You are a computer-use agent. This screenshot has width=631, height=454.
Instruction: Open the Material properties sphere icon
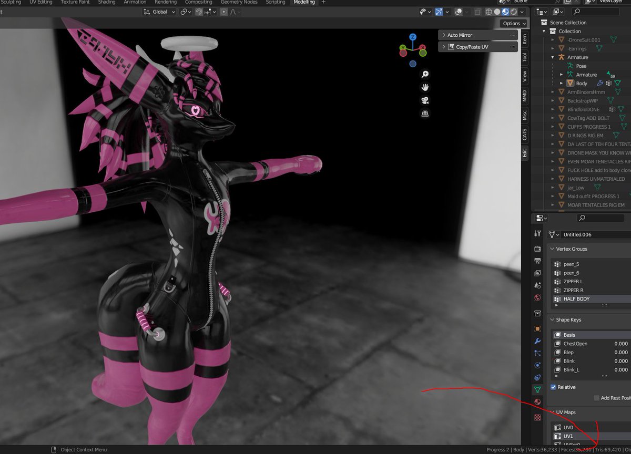click(x=537, y=402)
